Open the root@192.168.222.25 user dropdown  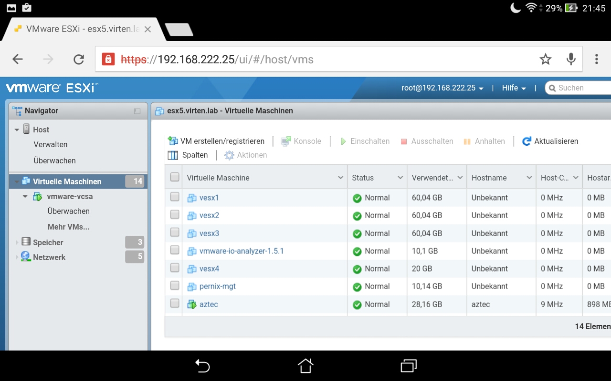click(442, 88)
